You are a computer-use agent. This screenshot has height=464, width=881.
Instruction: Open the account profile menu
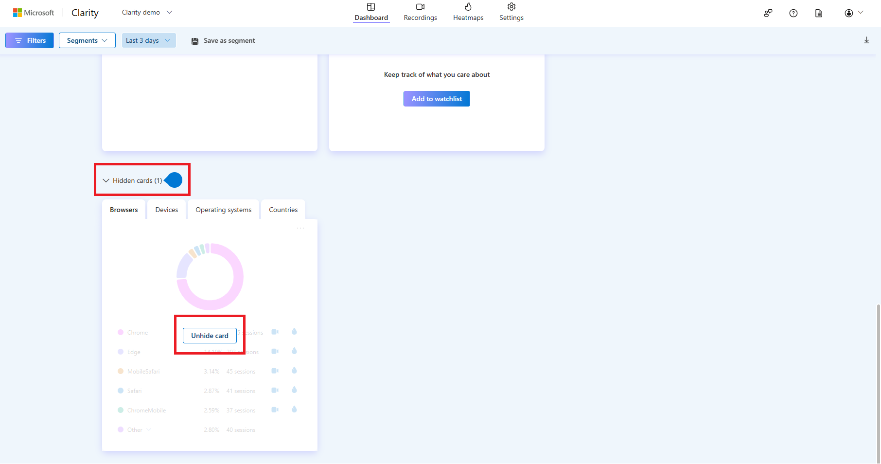coord(854,13)
